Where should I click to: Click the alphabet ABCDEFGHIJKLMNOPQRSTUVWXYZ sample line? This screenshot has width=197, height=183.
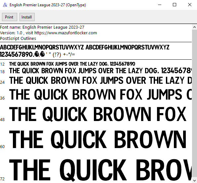(85, 47)
